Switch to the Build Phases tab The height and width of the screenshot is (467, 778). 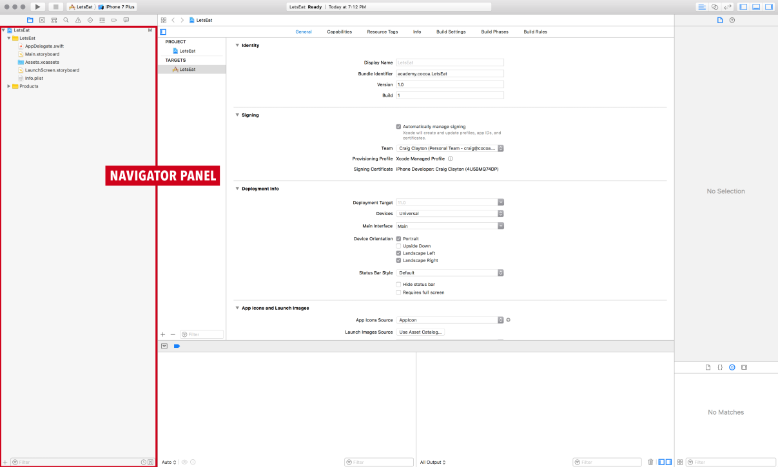(x=494, y=32)
